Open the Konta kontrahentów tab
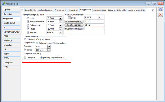This screenshot has height=102, width=165. [x=117, y=10]
